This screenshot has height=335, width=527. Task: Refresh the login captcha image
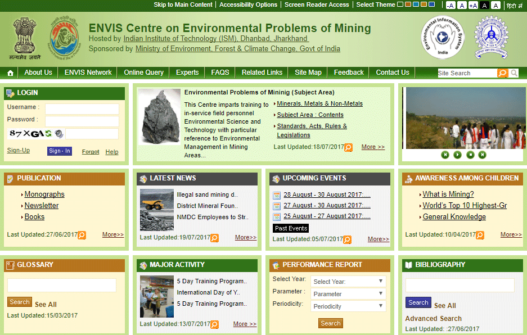(x=48, y=134)
